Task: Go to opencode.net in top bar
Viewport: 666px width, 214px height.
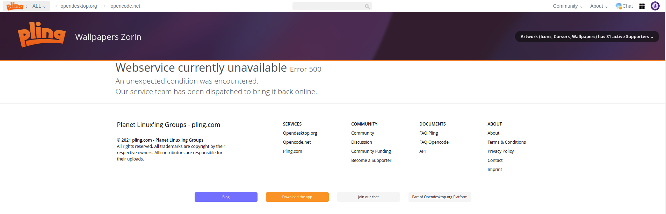Action: tap(125, 6)
